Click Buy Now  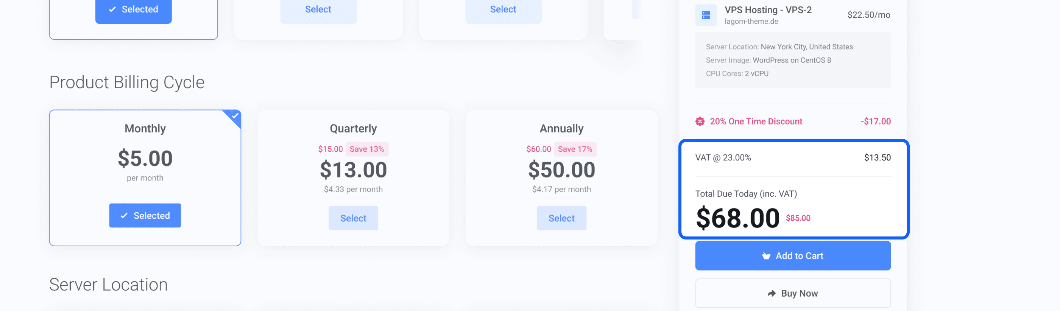792,293
